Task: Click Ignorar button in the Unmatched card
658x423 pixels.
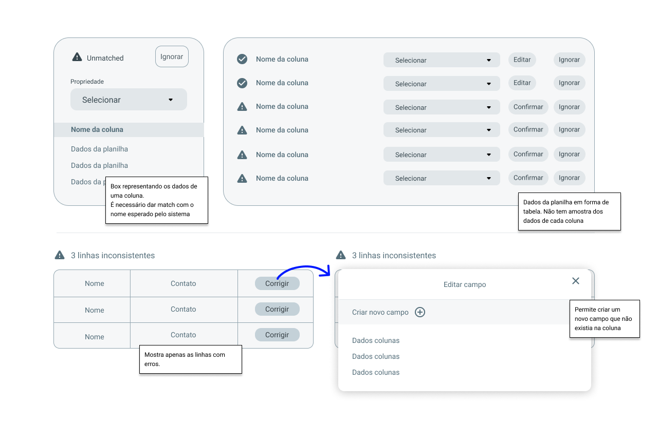Action: click(x=172, y=56)
